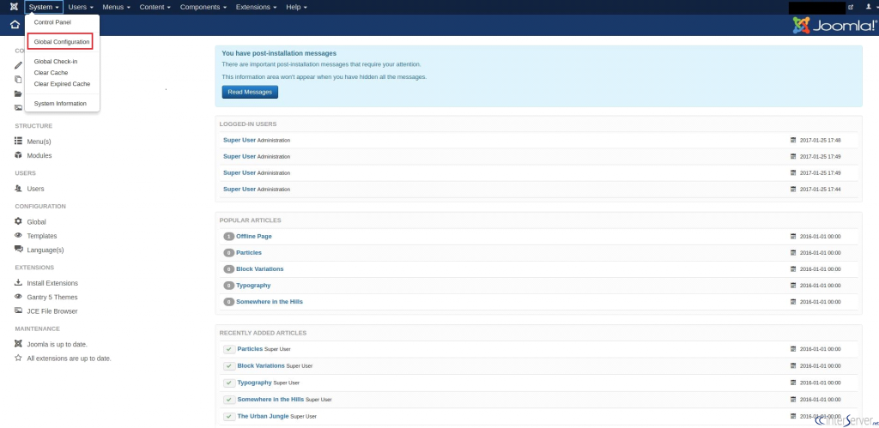Click the Modules cube icon in the sidebar
Viewport: 879px width, 428px height.
coord(18,155)
